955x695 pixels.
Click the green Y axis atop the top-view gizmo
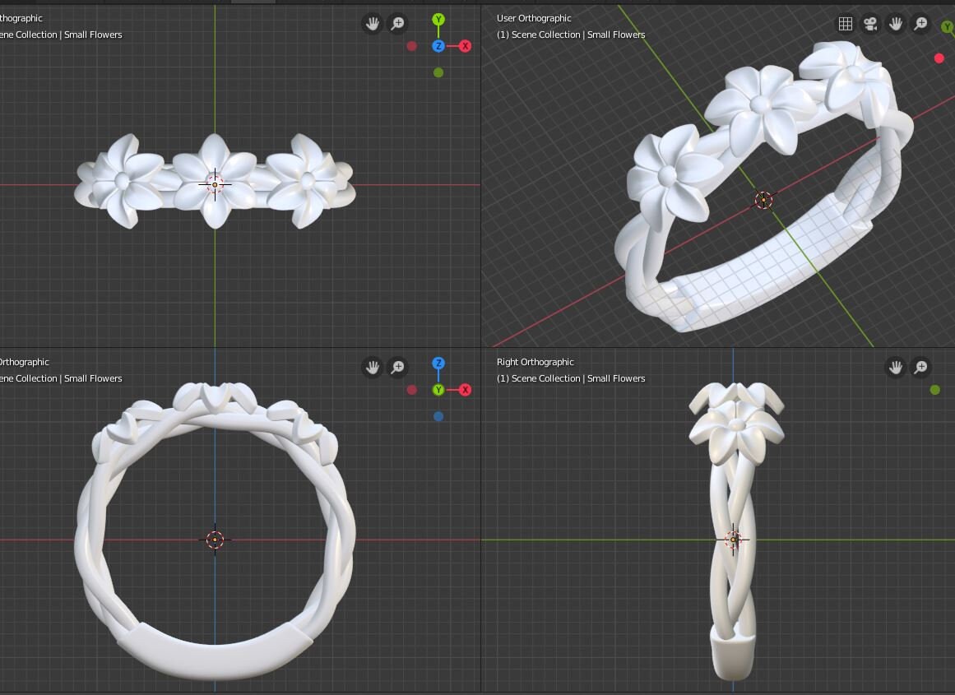[438, 20]
